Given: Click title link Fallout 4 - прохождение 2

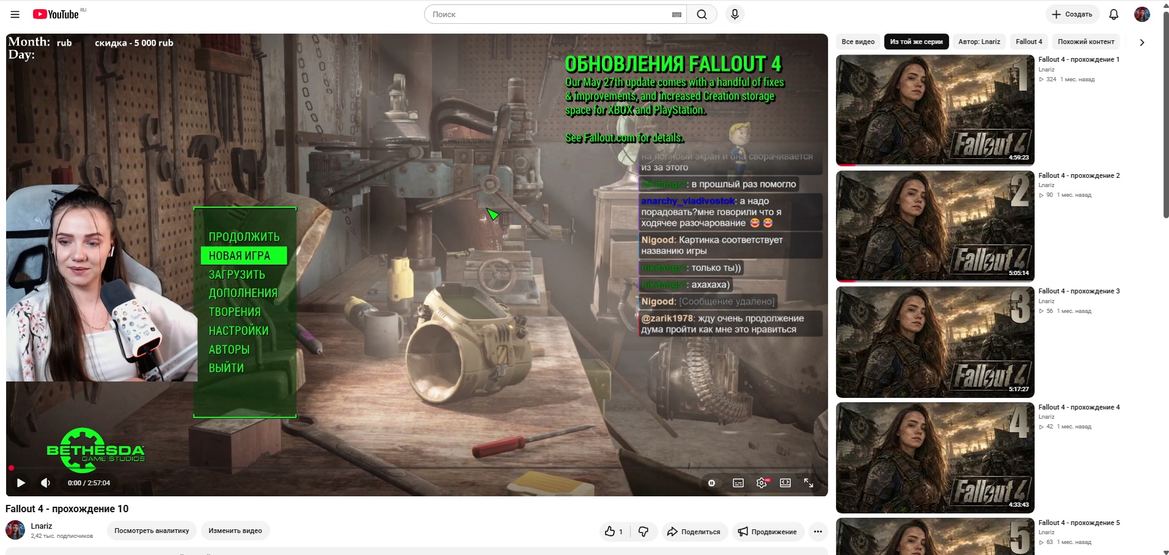Looking at the screenshot, I should (1079, 175).
